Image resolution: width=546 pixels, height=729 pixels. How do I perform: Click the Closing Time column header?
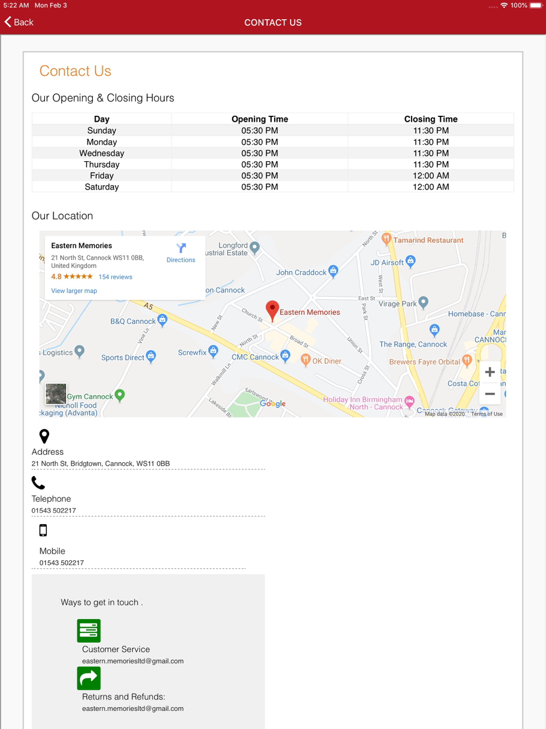431,119
